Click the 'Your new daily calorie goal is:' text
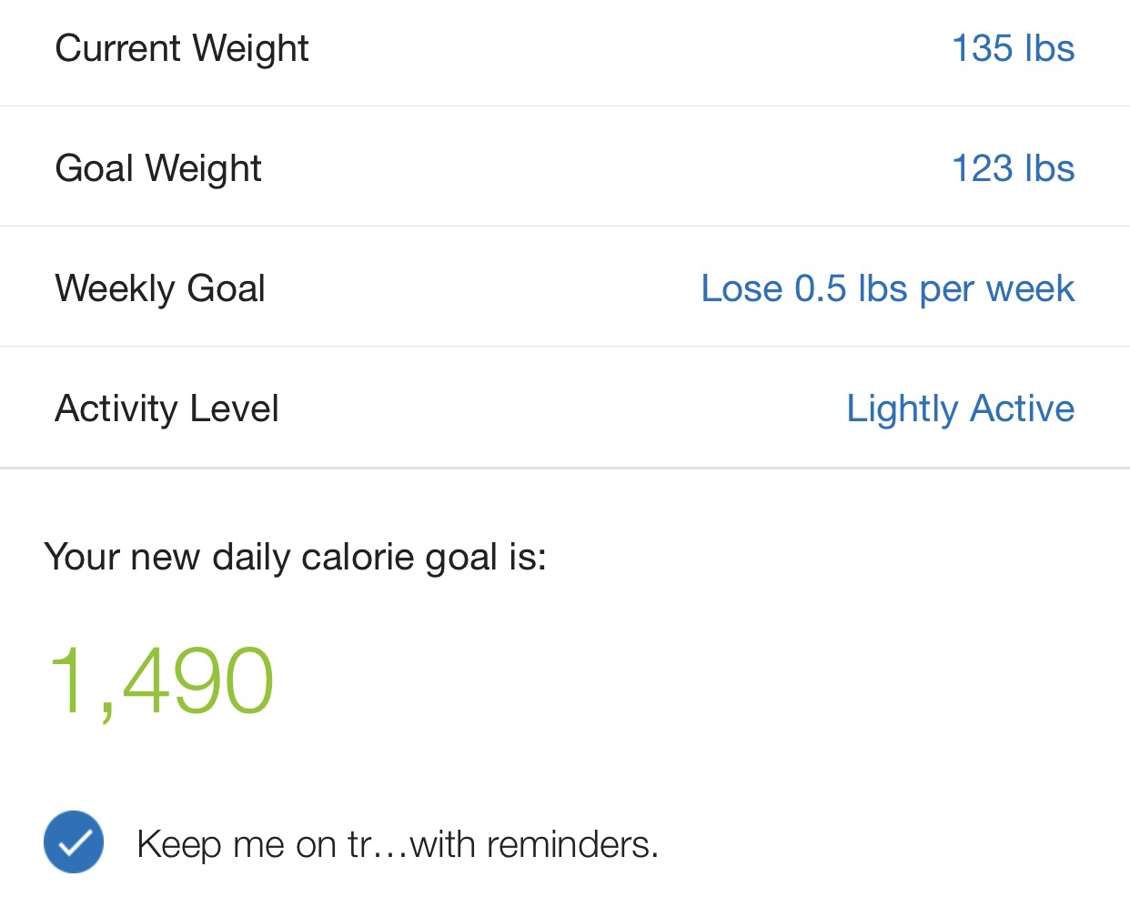This screenshot has width=1130, height=917. coord(295,557)
